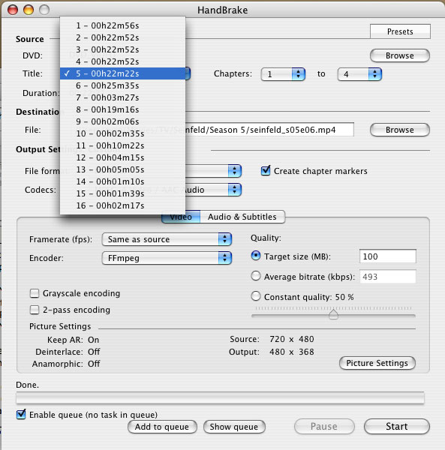Pick title 10 – 00h02m35s
Image resolution: width=445 pixels, height=450 pixels.
coord(122,133)
